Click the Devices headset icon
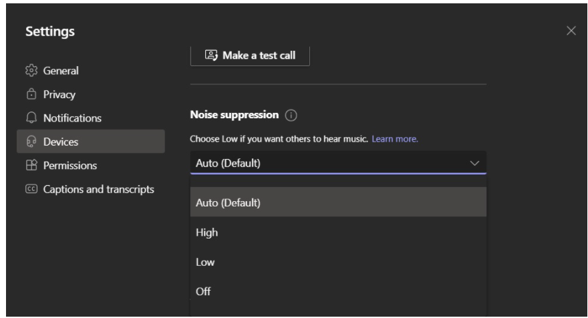Viewport: 588px width, 318px height. pyautogui.click(x=31, y=142)
